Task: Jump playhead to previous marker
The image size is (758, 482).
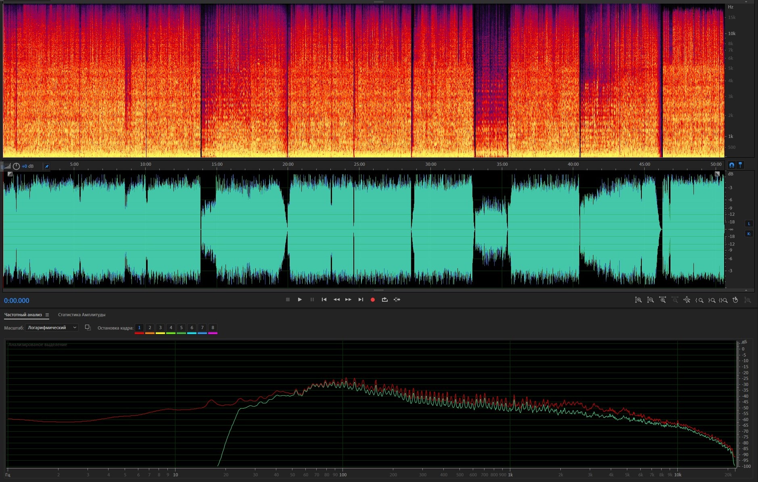Action: click(324, 300)
